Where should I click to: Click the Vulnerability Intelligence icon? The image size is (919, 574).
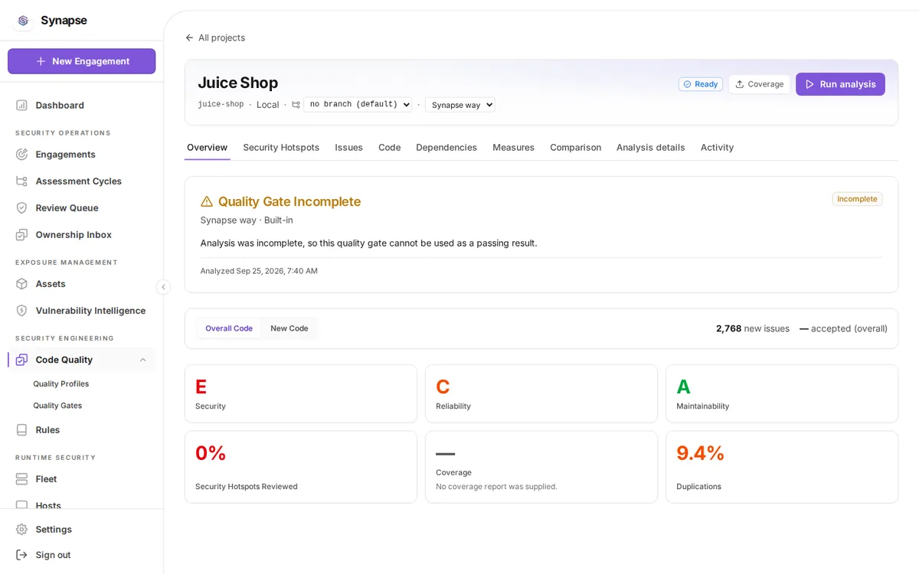point(21,311)
